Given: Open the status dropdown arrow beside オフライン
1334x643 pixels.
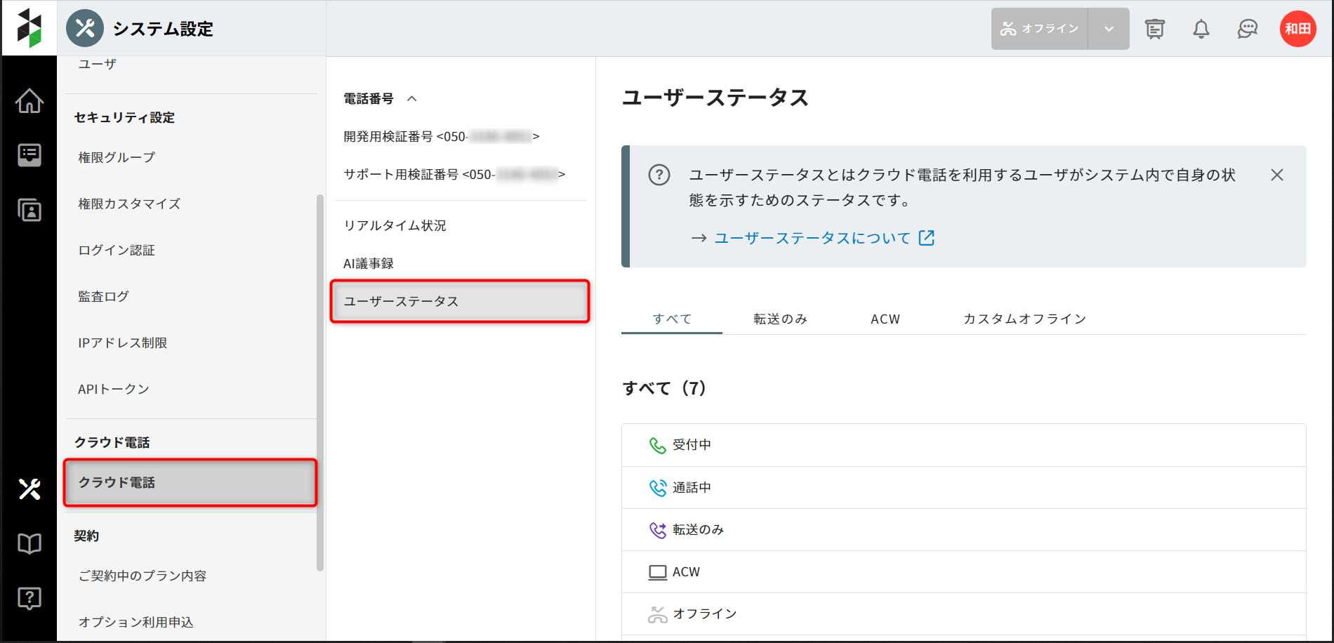Looking at the screenshot, I should tap(1109, 29).
